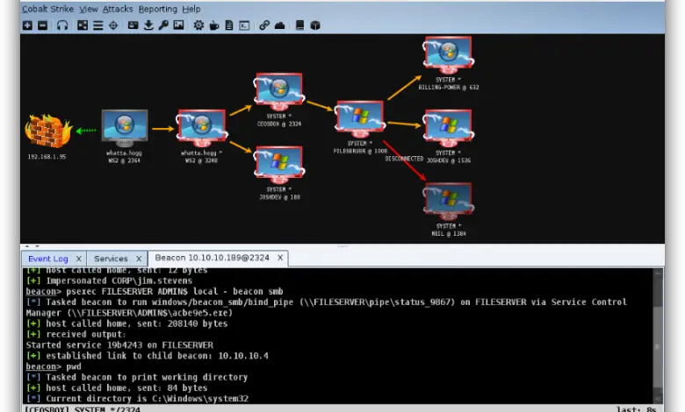Click "Current directory is C:\Windows\system32" line
685x412 pixels.
pos(137,399)
